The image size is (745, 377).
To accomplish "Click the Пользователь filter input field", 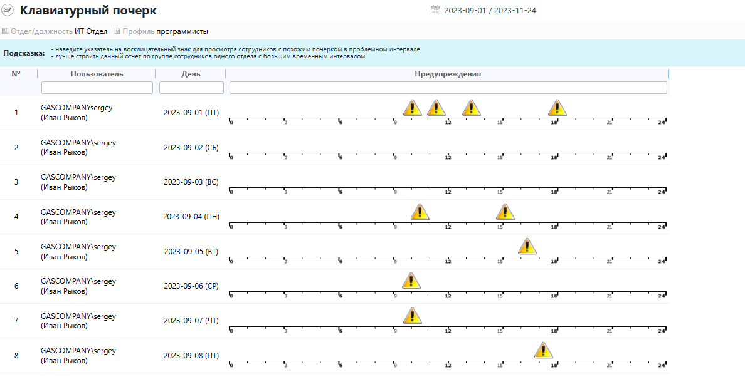I will tap(97, 88).
